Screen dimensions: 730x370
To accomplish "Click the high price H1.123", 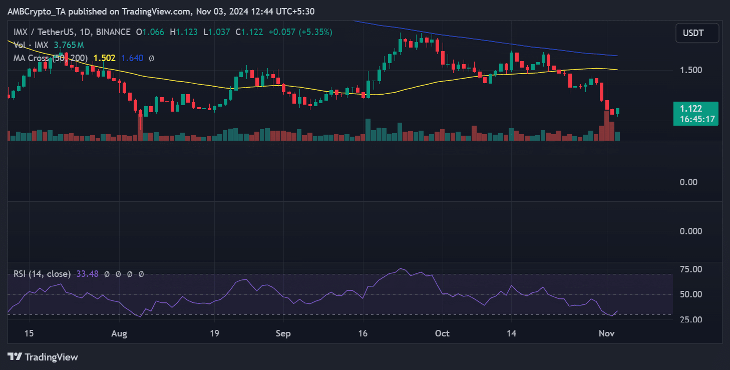I will coord(185,32).
